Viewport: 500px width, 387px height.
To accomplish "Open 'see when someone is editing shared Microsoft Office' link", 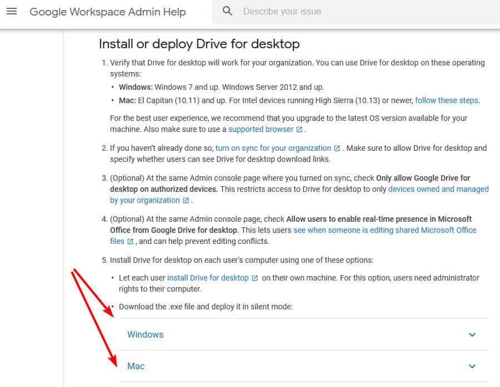I will [x=384, y=230].
